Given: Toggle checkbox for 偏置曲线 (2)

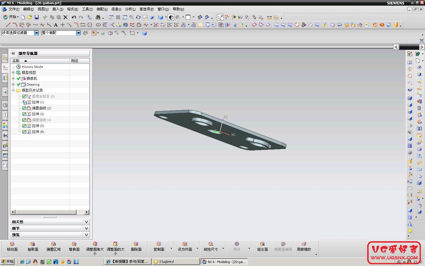Looking at the screenshot, I should coord(24,108).
